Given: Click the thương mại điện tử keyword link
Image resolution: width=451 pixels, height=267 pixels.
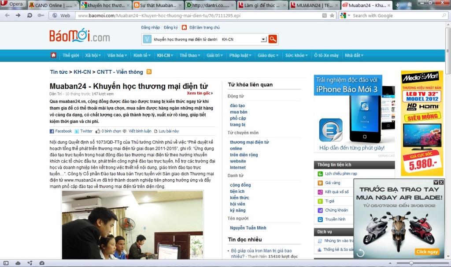Looking at the screenshot, I should click(x=249, y=142).
